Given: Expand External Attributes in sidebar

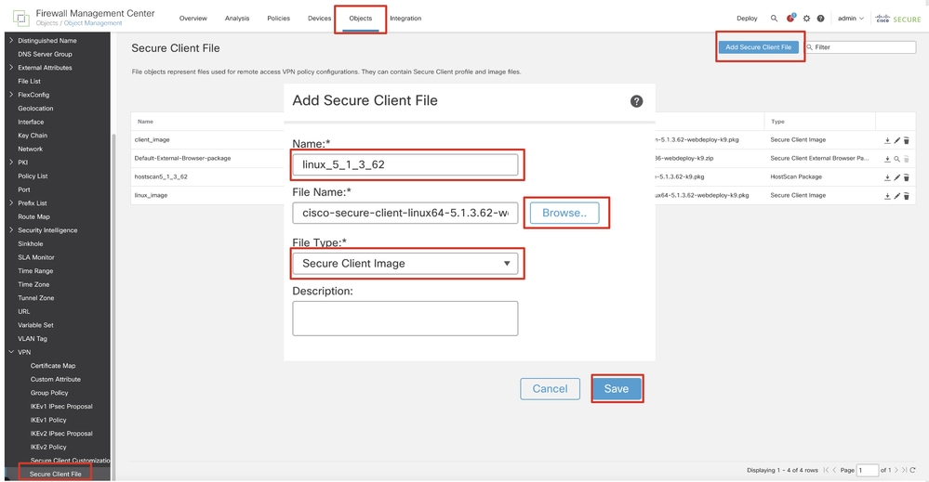Looking at the screenshot, I should [11, 68].
